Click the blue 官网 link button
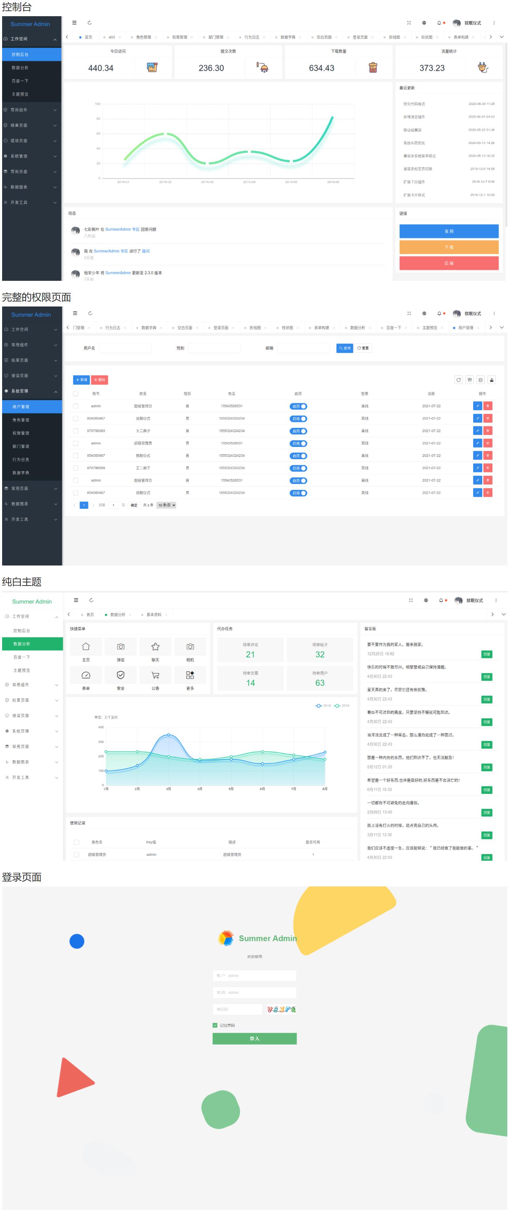Image resolution: width=508 pixels, height=1220 pixels. 449,231
